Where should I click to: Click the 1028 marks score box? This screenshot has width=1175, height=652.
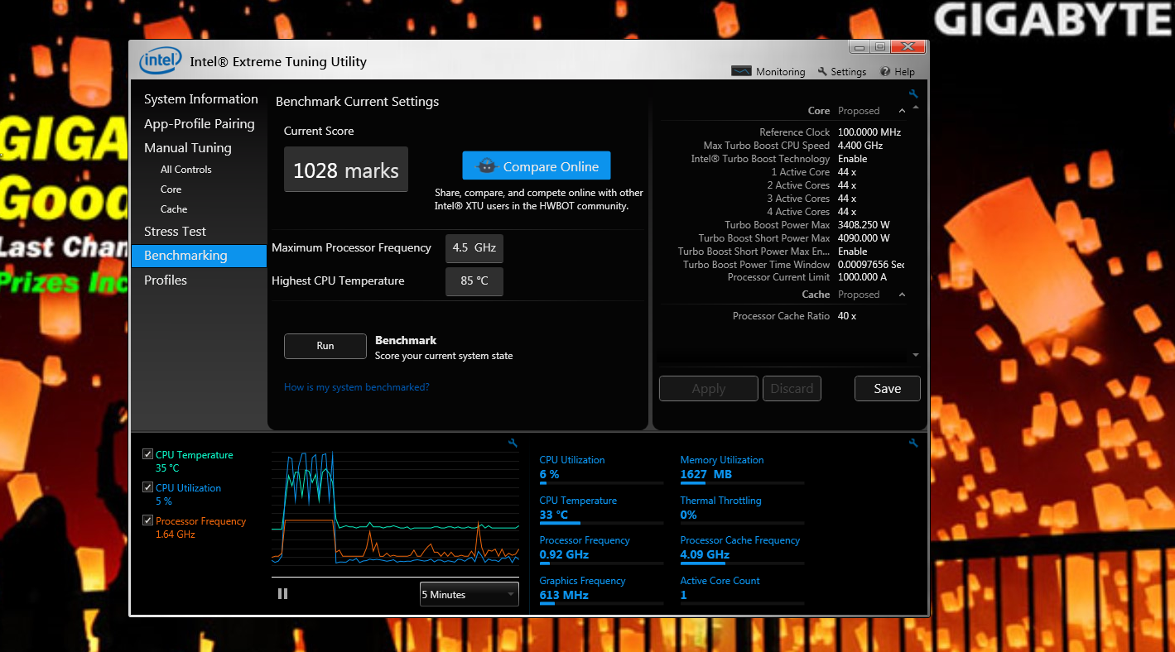point(346,170)
